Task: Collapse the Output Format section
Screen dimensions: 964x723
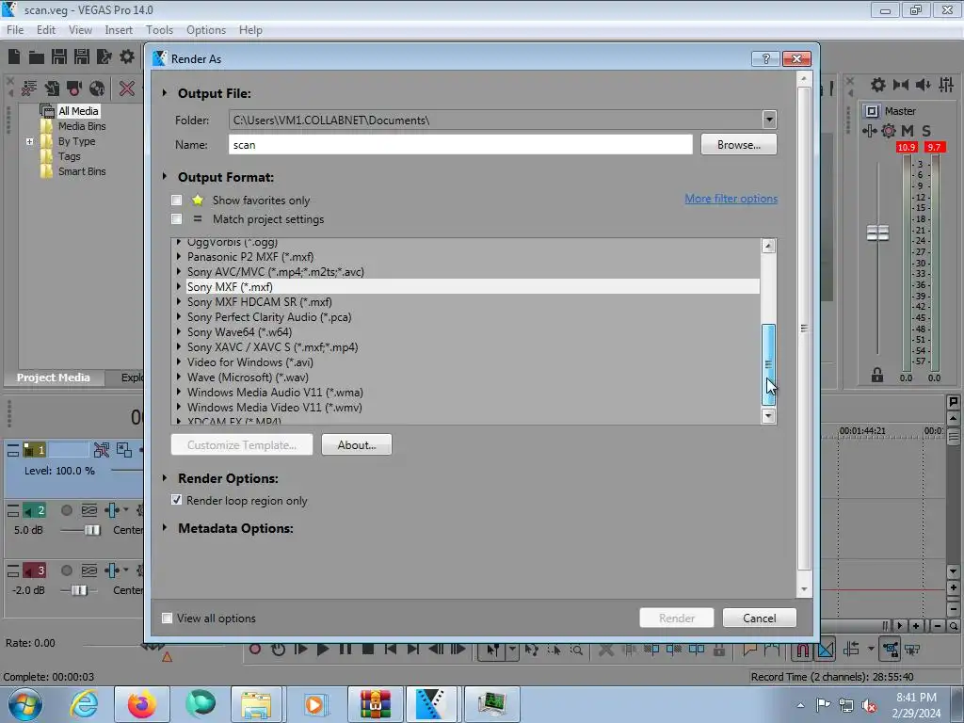Action: (165, 176)
